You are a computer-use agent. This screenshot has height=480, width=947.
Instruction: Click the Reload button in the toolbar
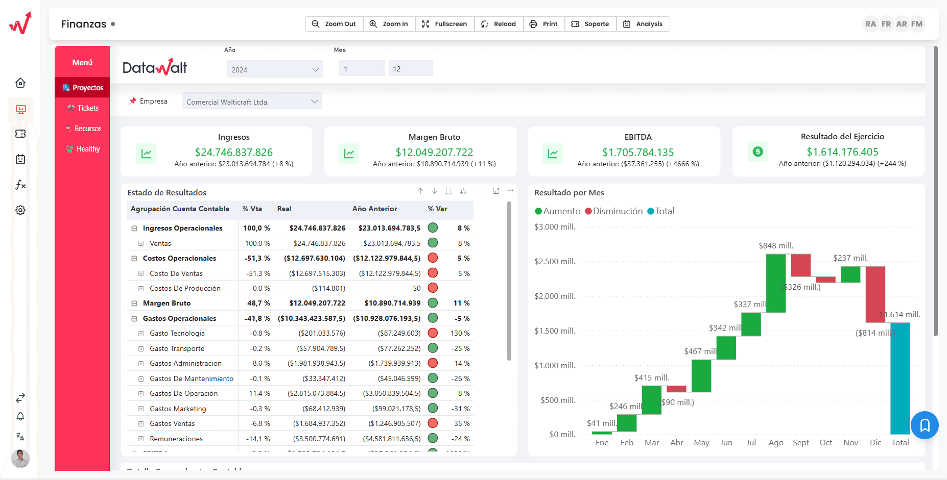pos(499,23)
